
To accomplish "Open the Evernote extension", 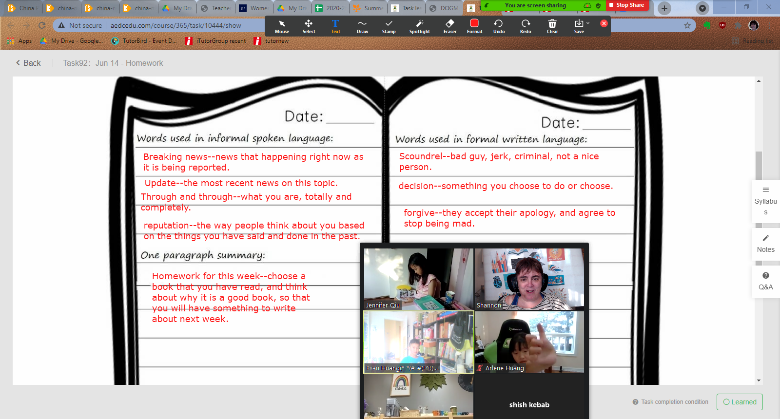I will 707,25.
